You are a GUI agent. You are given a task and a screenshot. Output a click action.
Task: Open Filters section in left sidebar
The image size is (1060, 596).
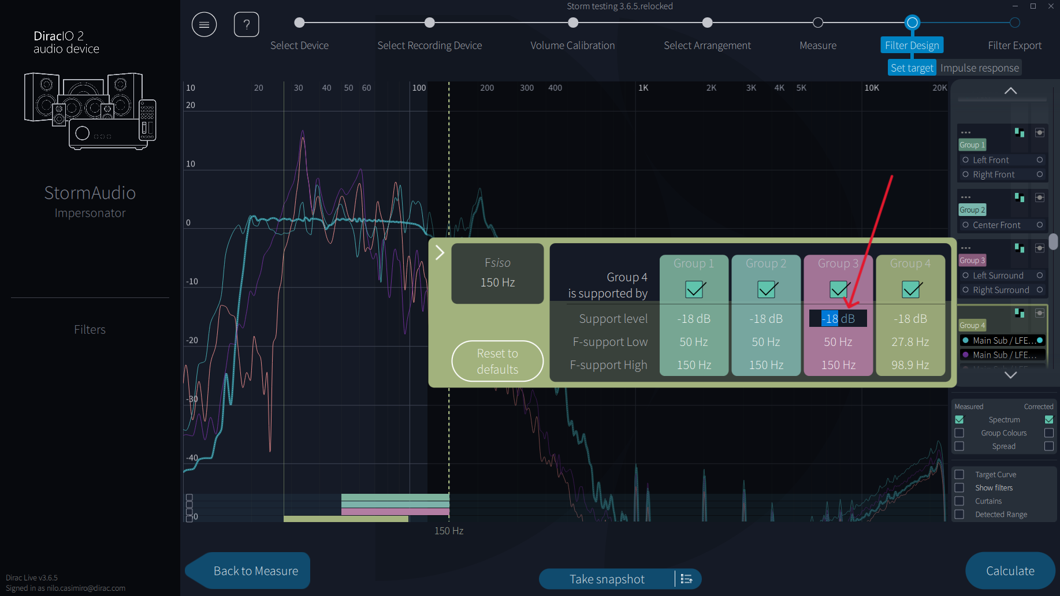pos(90,329)
